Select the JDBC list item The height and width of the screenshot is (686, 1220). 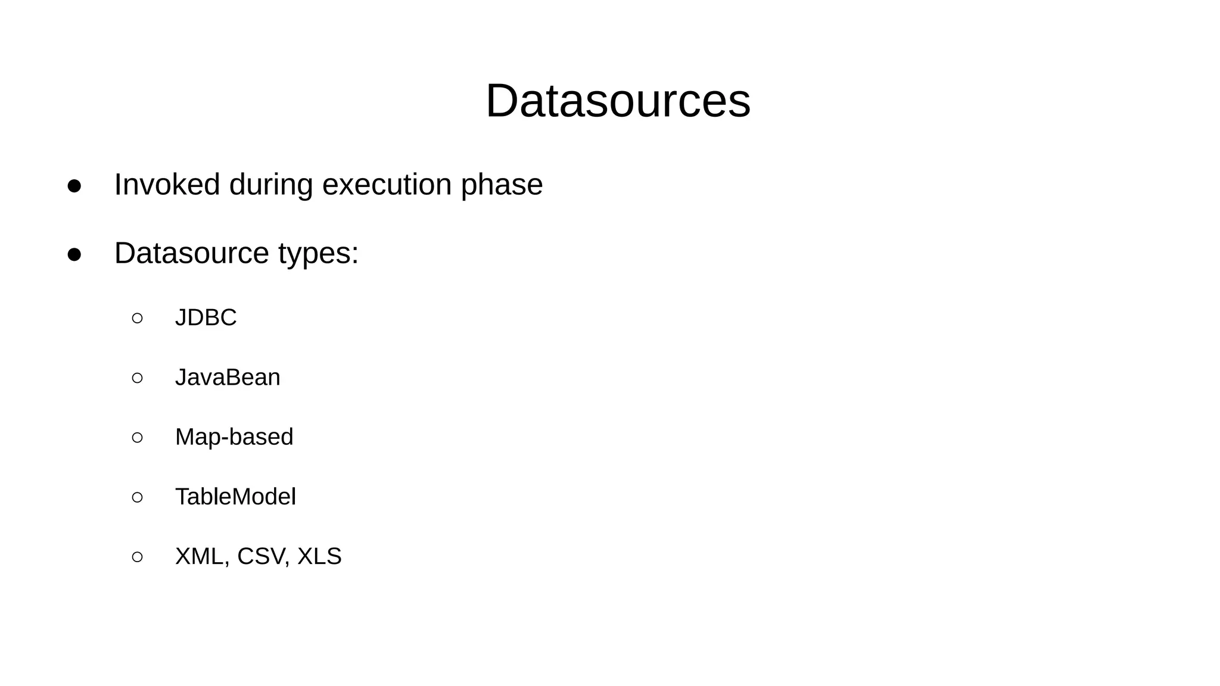(206, 317)
